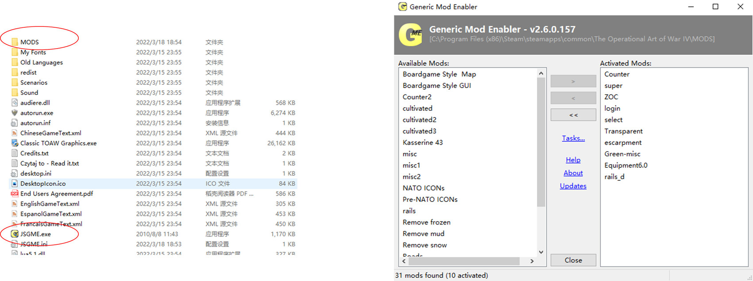Select Green-misc in Activated Mods
753x281 pixels.
(622, 154)
